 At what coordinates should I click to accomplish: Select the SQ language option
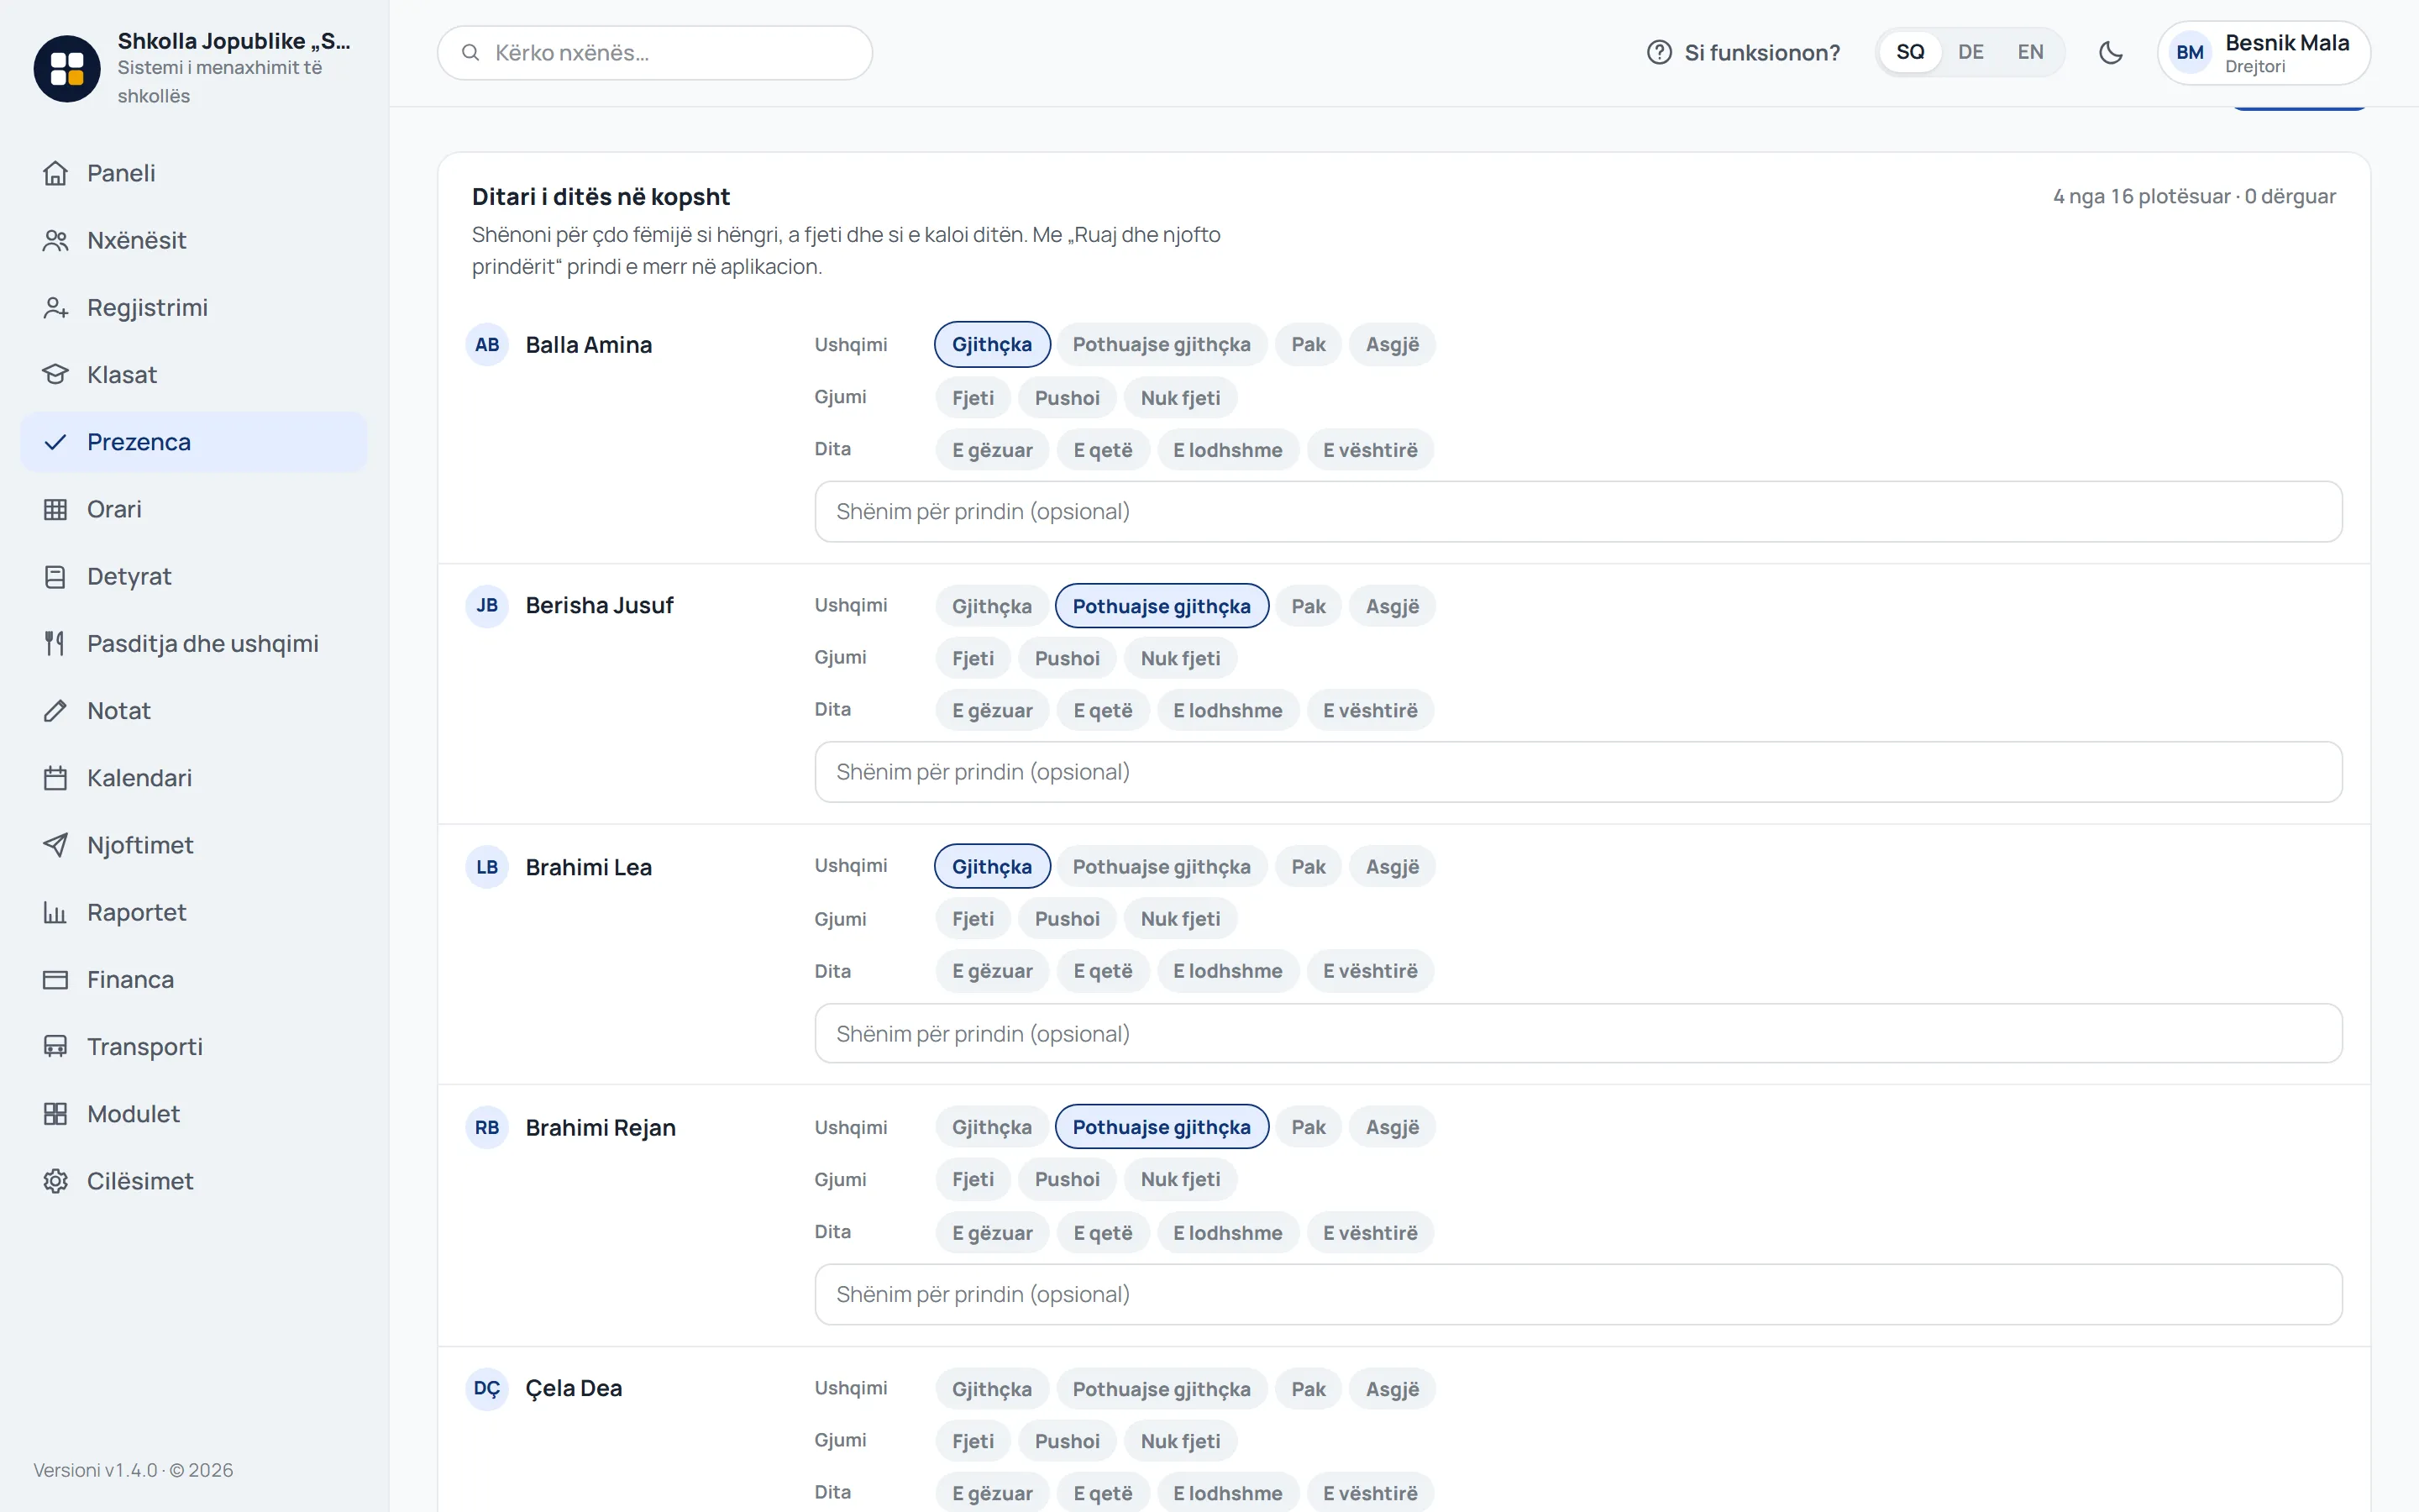tap(1909, 52)
